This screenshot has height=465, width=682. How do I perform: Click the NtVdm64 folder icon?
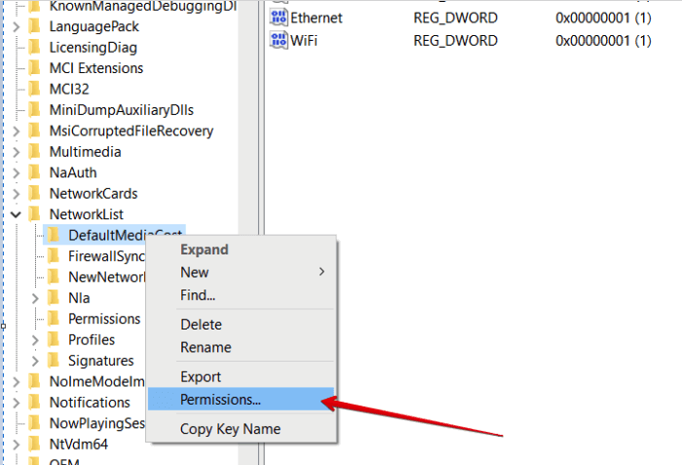[34, 445]
